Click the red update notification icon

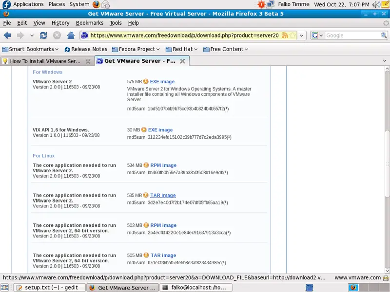coord(261,4)
